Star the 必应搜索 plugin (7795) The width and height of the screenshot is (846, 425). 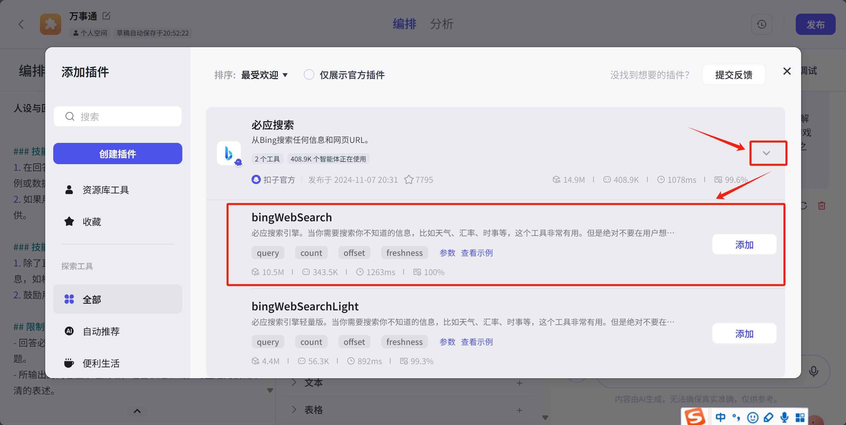(409, 180)
